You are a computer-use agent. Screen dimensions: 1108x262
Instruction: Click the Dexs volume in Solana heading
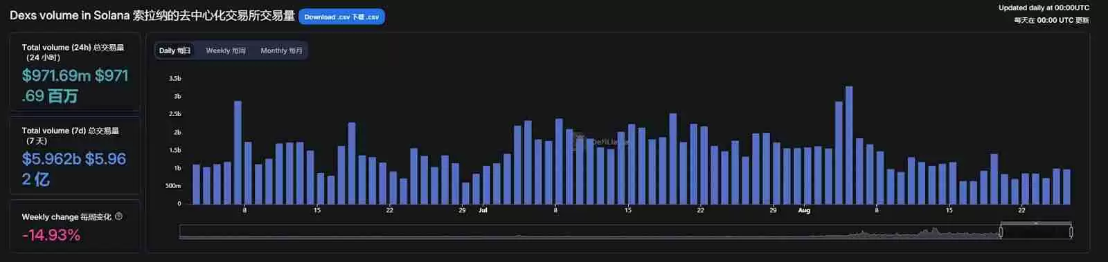tap(152, 15)
